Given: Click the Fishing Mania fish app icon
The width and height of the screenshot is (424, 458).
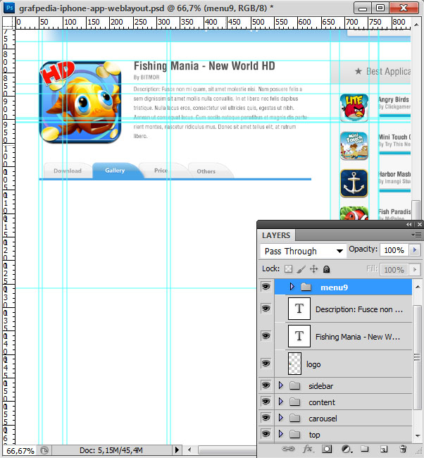Looking at the screenshot, I should (x=80, y=102).
